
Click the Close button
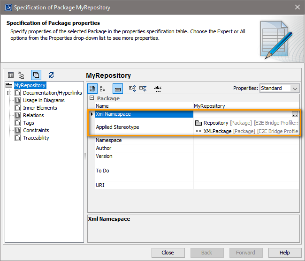(168, 253)
